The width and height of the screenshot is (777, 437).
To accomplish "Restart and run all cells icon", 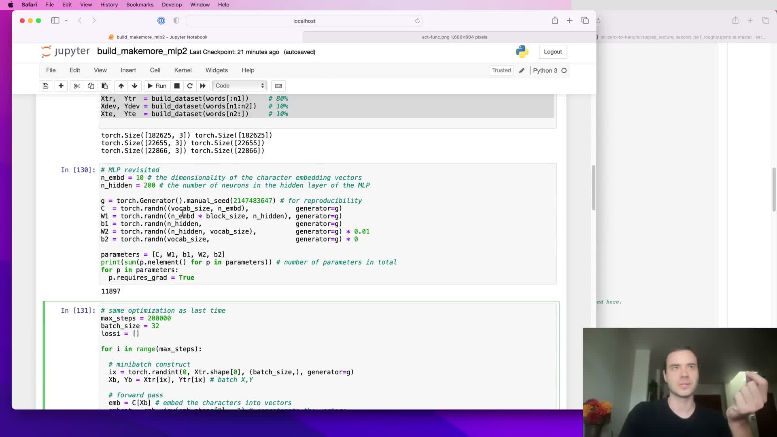I will tap(203, 86).
